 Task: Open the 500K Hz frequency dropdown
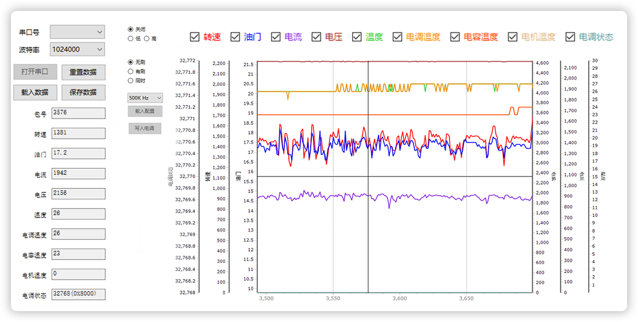[145, 98]
